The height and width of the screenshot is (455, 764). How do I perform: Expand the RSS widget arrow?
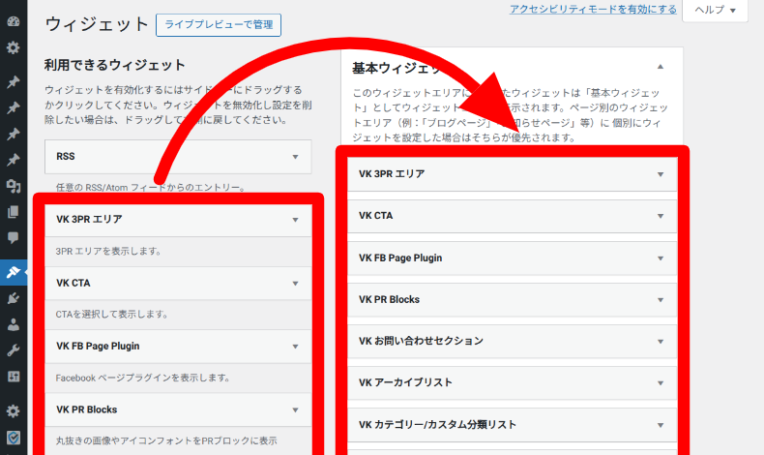295,157
